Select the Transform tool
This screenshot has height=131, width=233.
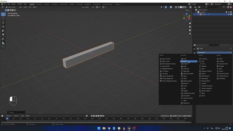3,35
